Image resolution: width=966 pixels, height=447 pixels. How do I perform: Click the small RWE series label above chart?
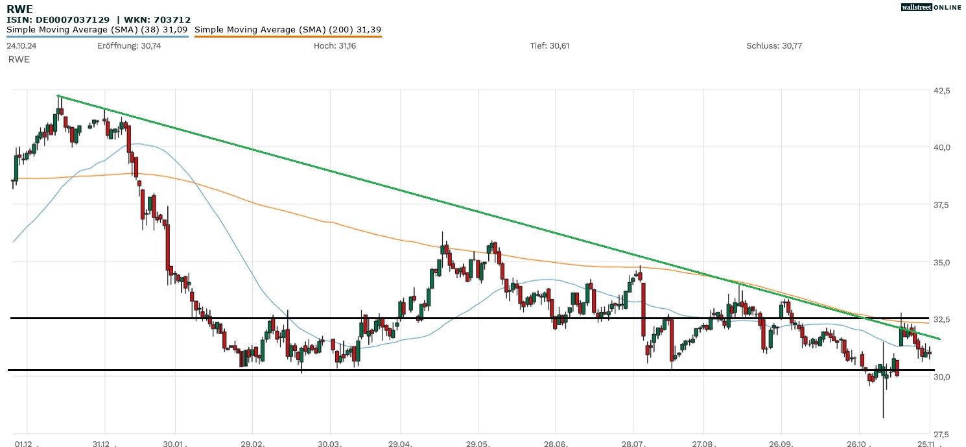19,59
